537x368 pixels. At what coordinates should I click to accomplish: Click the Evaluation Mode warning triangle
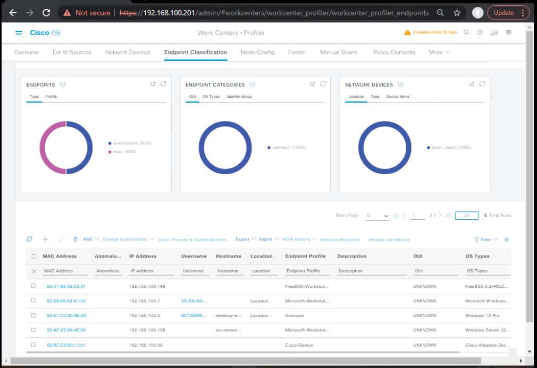pos(407,32)
